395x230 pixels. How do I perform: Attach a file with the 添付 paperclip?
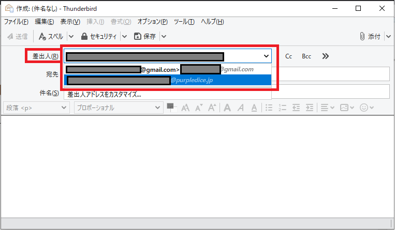click(370, 37)
